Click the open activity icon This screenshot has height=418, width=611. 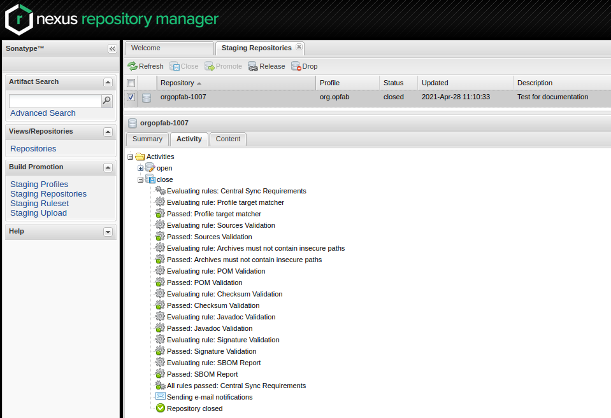150,168
